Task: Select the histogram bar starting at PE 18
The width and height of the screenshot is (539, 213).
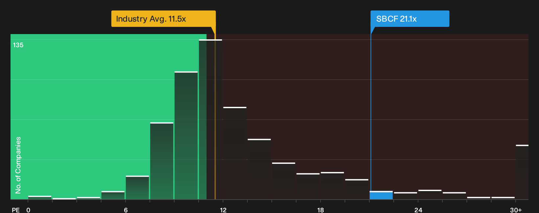Action: pyautogui.click(x=332, y=186)
